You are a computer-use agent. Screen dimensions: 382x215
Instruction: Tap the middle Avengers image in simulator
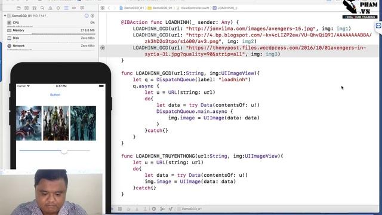[x=56, y=123]
